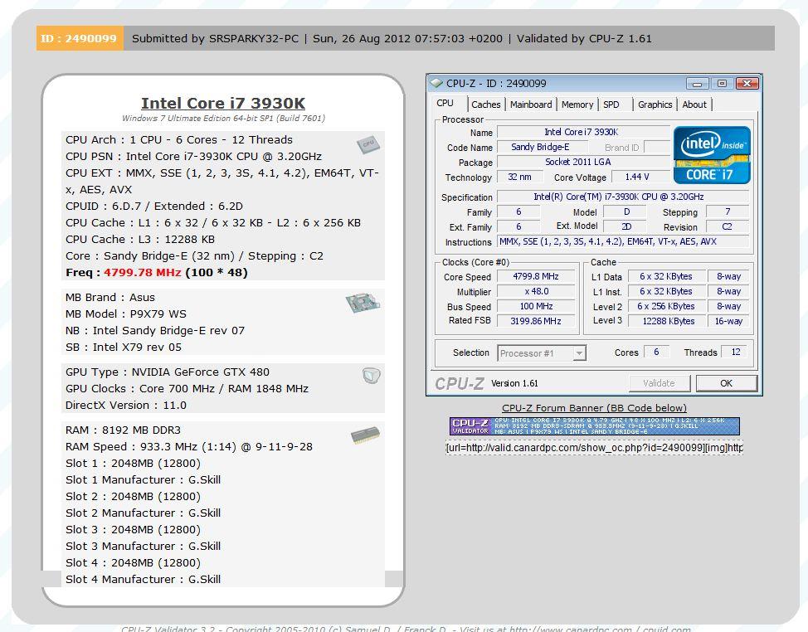Click the Intel Core i7 logo badge

click(x=712, y=155)
